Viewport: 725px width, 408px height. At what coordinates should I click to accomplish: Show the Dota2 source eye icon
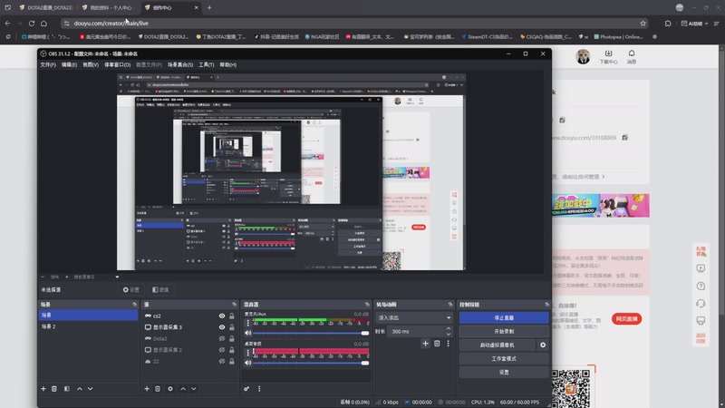pos(222,338)
